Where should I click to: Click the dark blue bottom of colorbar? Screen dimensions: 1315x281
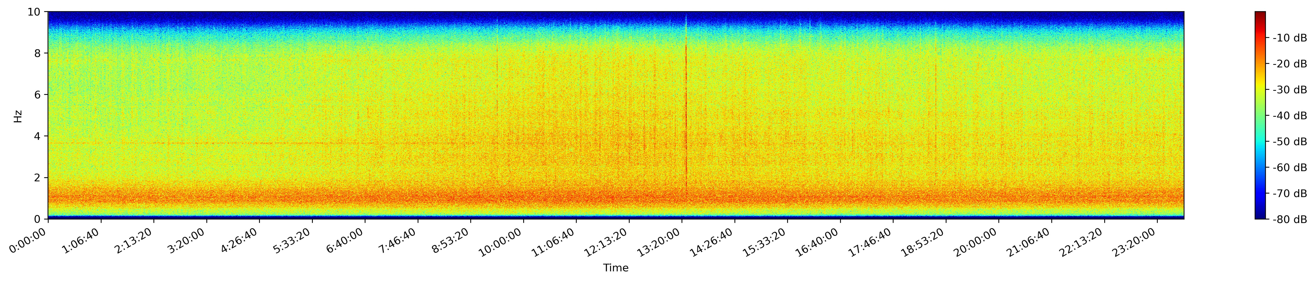[x=1260, y=215]
